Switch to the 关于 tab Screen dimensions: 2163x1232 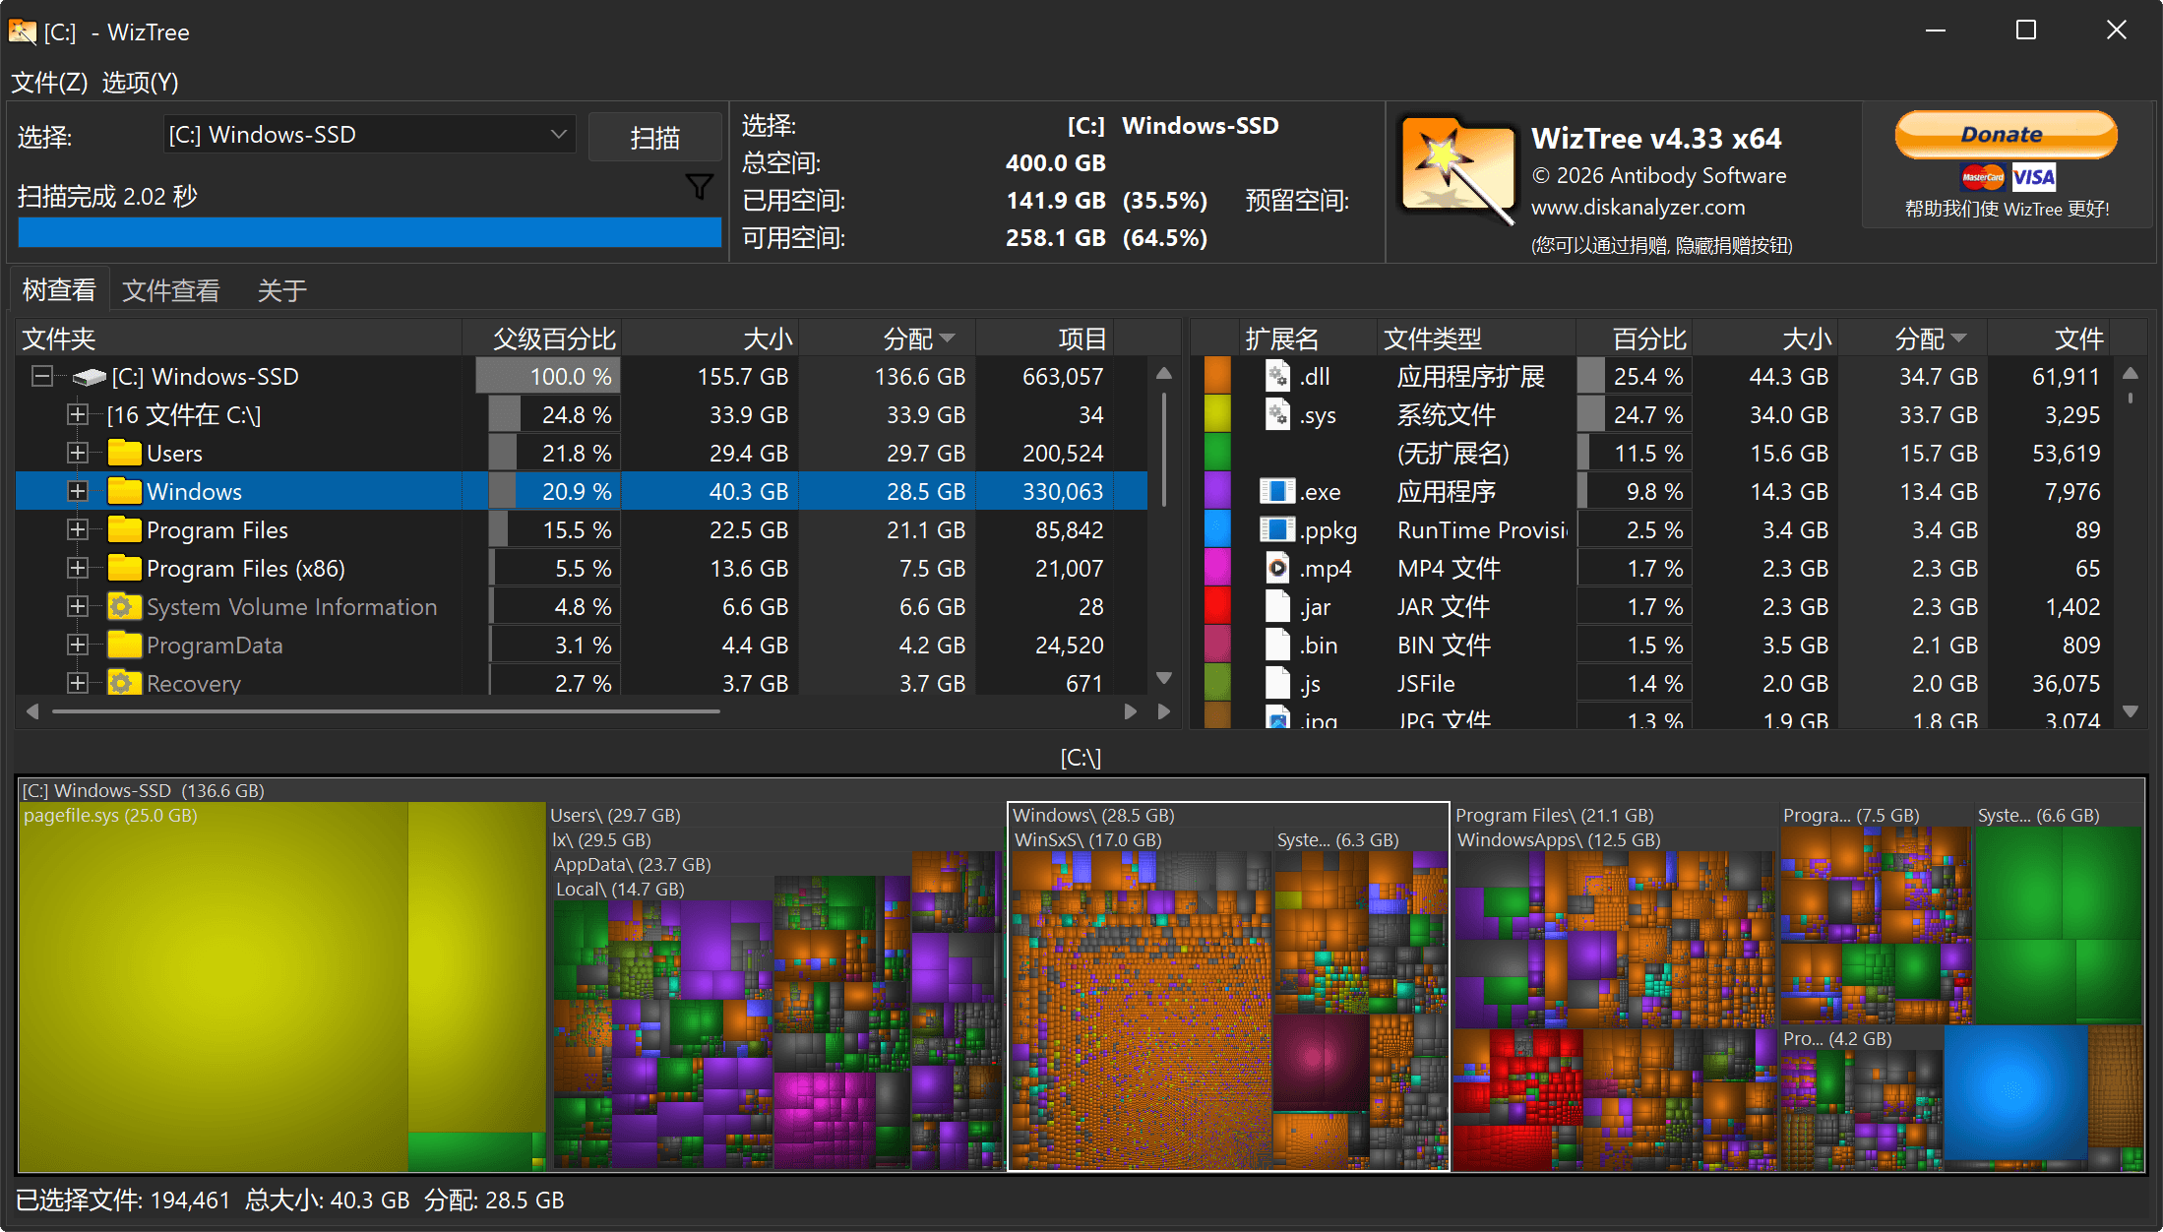tap(281, 290)
